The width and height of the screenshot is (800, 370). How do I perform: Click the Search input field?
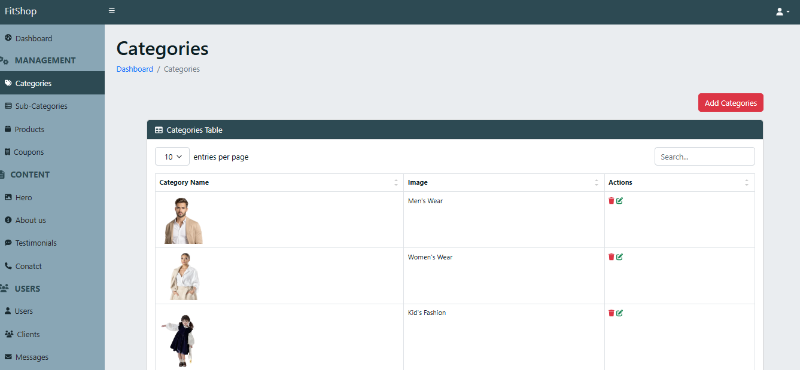pyautogui.click(x=704, y=157)
